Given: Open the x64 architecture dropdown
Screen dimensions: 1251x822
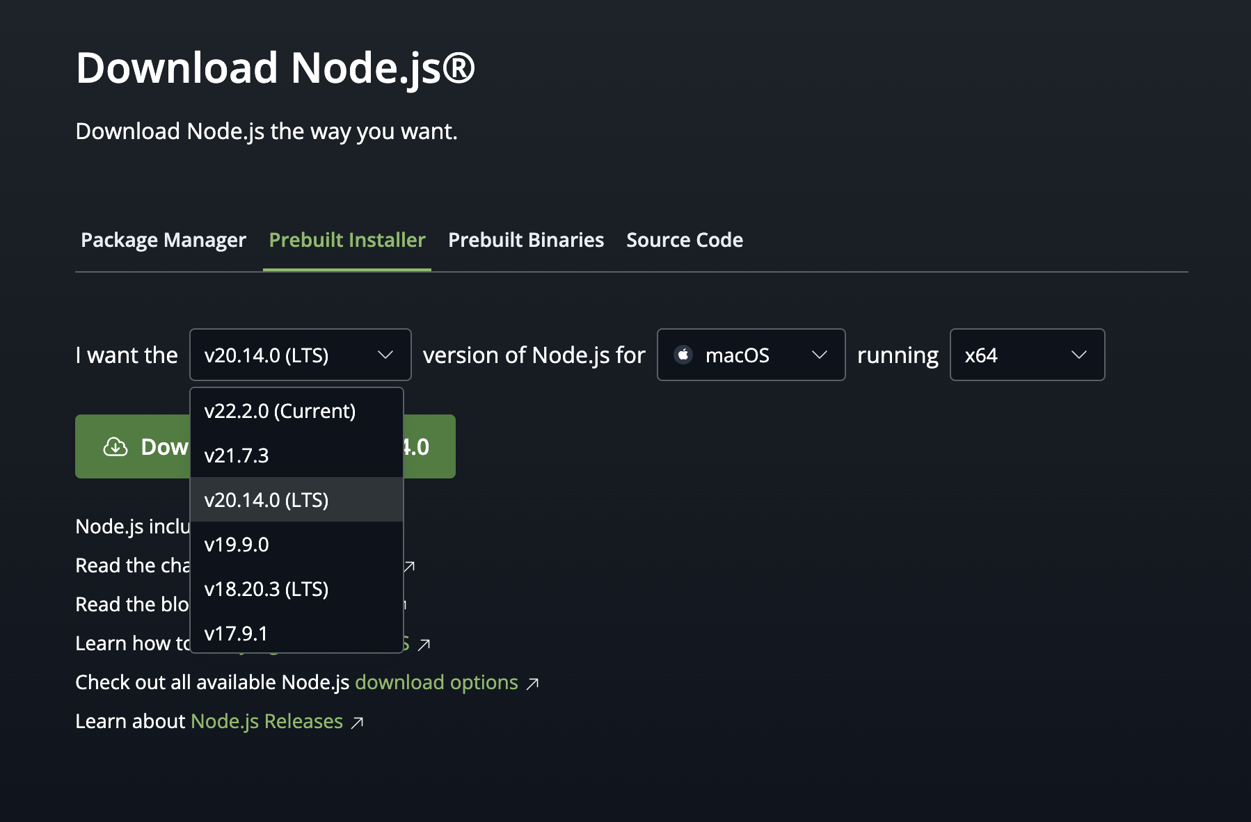Looking at the screenshot, I should 1027,355.
